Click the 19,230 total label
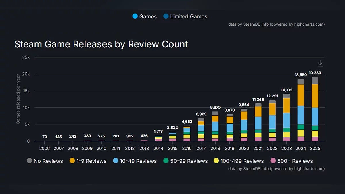 [315, 73]
